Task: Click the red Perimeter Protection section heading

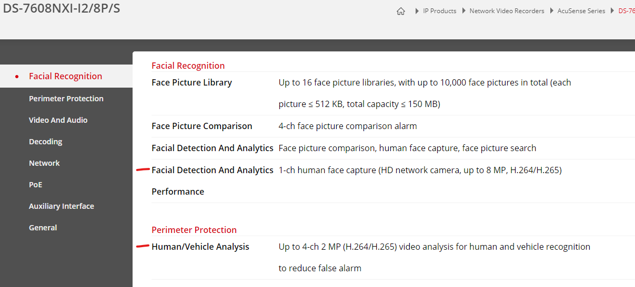Action: [x=194, y=230]
